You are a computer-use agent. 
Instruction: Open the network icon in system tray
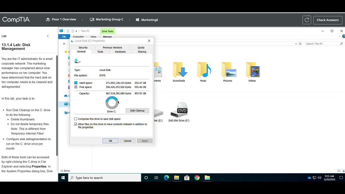[x=314, y=178]
